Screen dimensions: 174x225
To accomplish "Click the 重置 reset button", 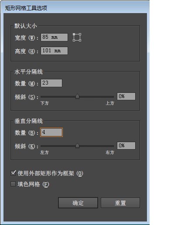I will (x=120, y=203).
